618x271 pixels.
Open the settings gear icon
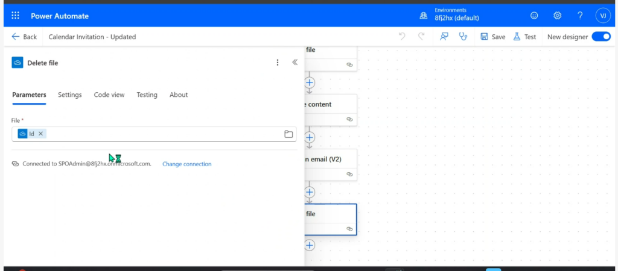coord(557,16)
